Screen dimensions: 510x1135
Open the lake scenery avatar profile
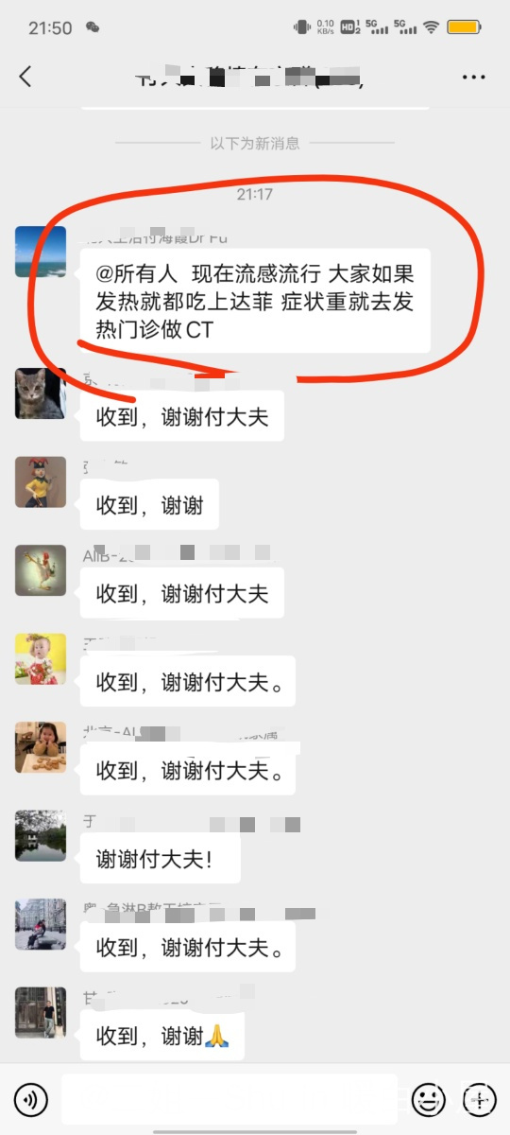point(41,836)
